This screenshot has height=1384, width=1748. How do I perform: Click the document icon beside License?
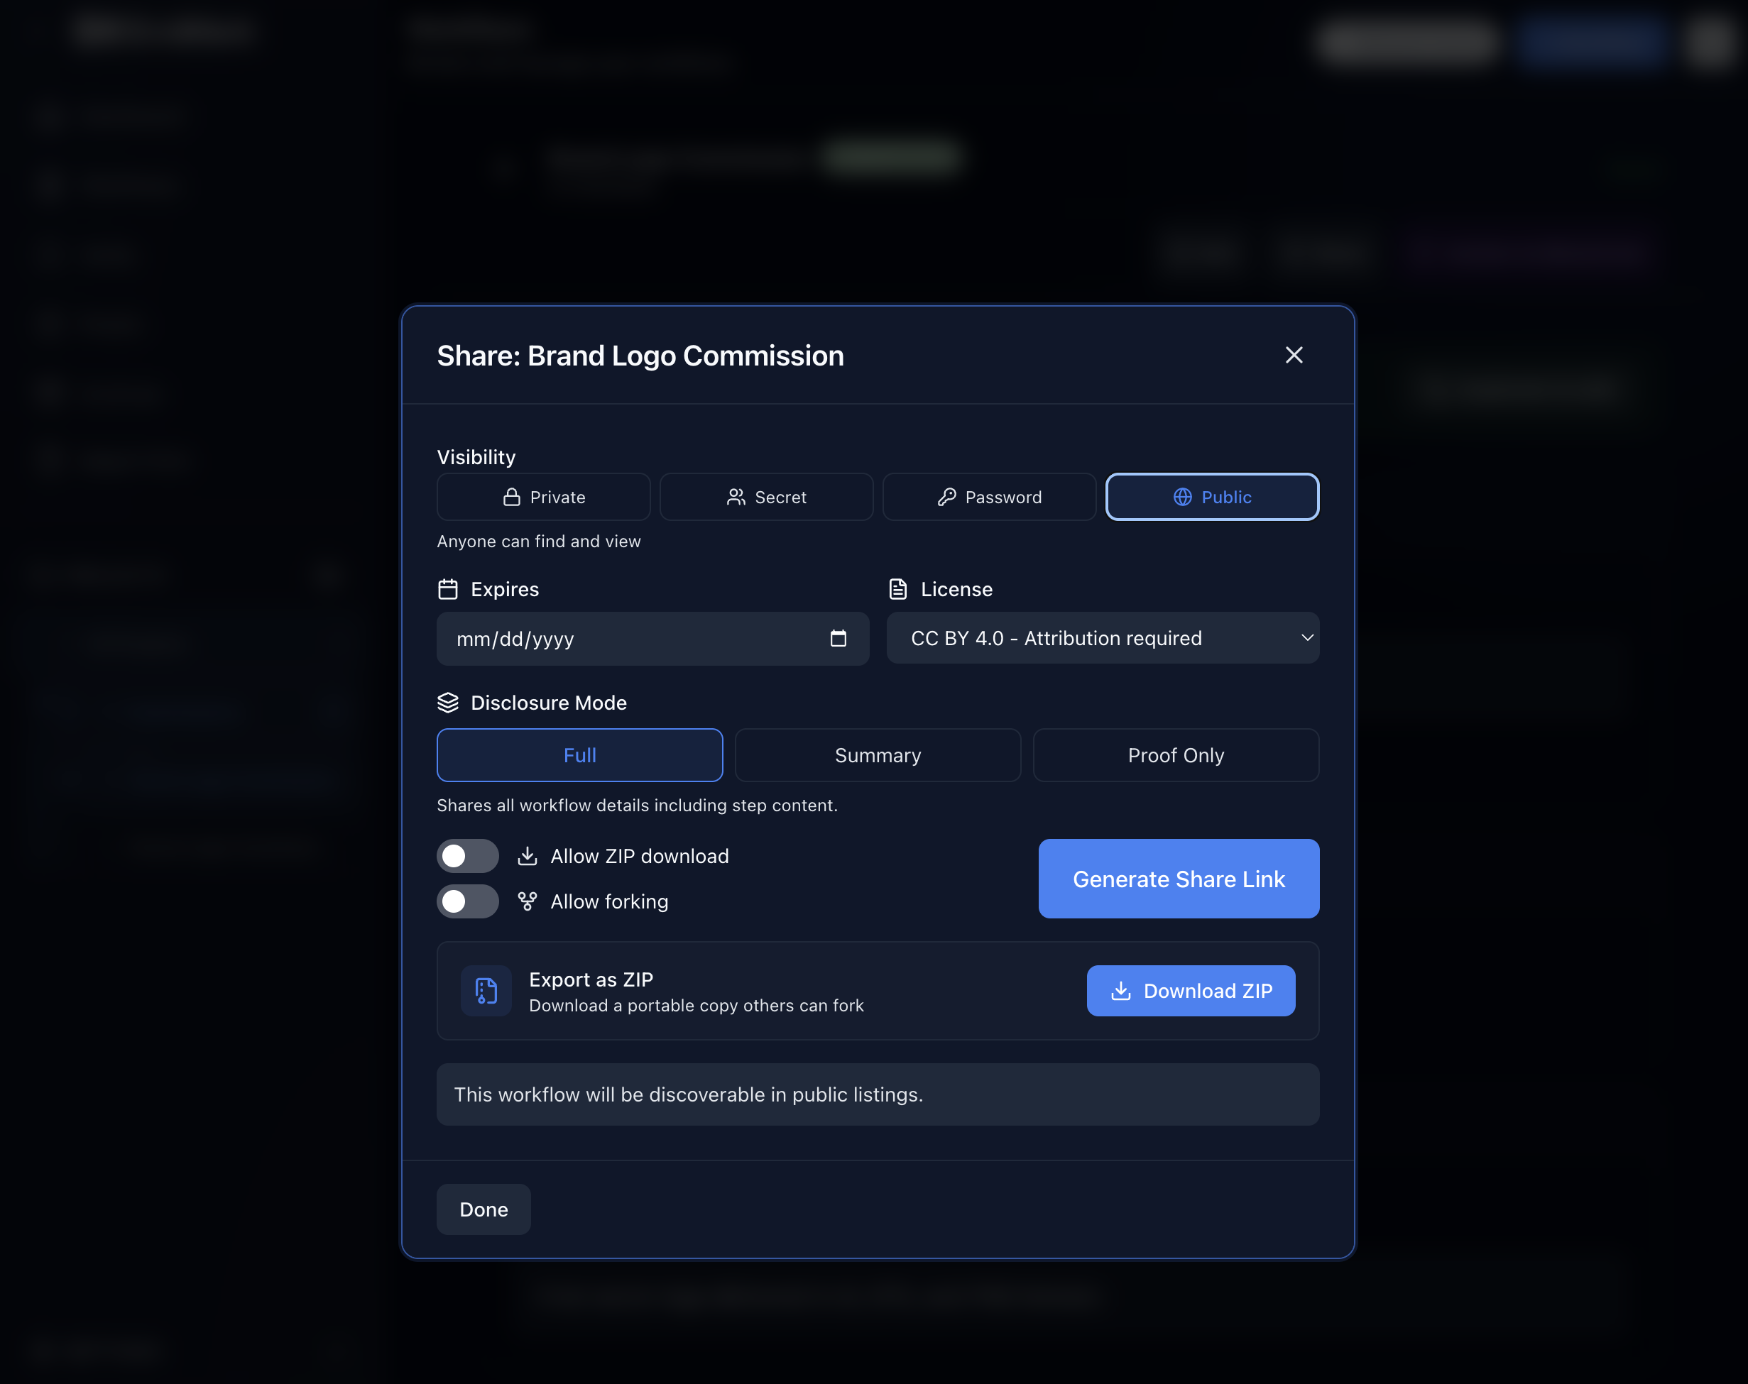click(x=898, y=589)
